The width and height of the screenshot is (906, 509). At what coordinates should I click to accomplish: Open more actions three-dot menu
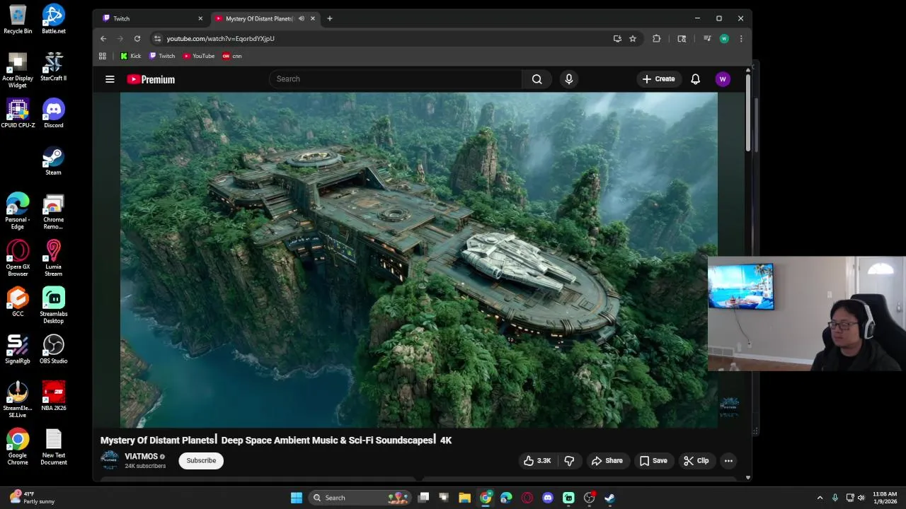pyautogui.click(x=728, y=461)
